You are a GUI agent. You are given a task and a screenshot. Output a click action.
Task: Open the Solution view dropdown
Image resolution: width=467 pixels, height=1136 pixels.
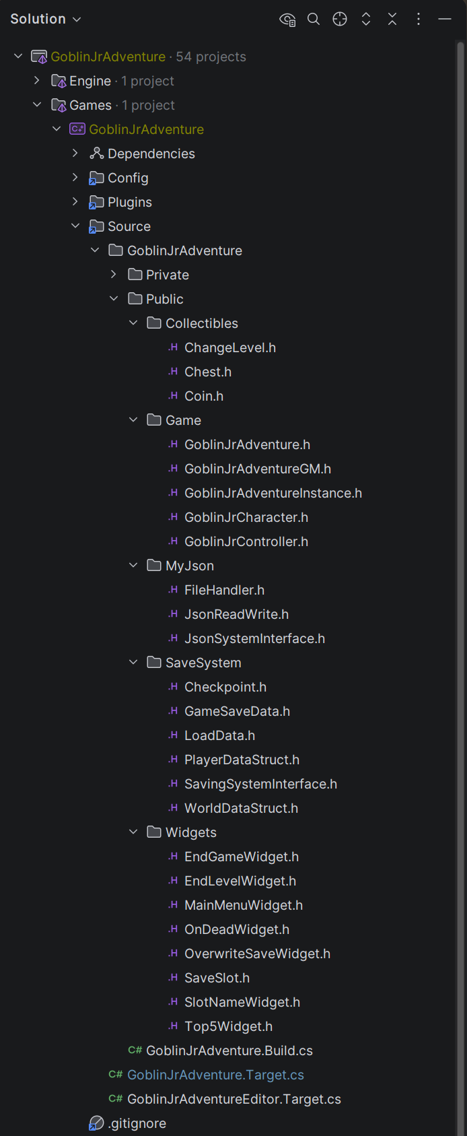46,19
